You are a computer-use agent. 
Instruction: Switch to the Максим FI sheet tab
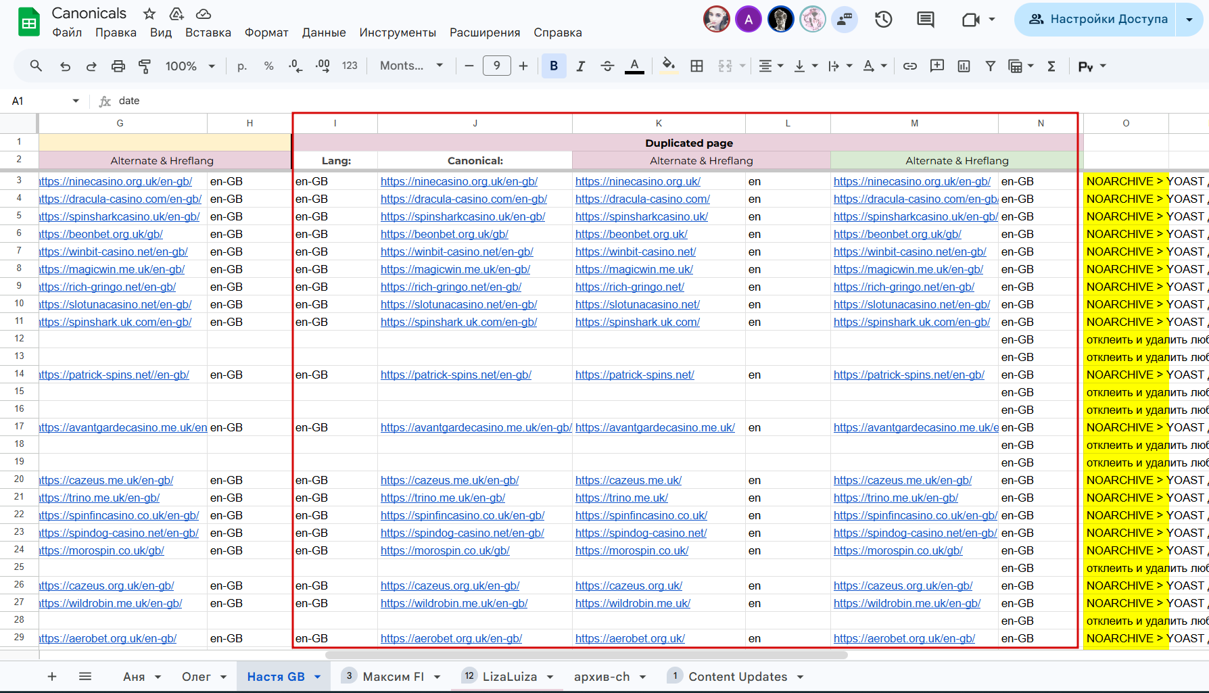[x=393, y=677]
